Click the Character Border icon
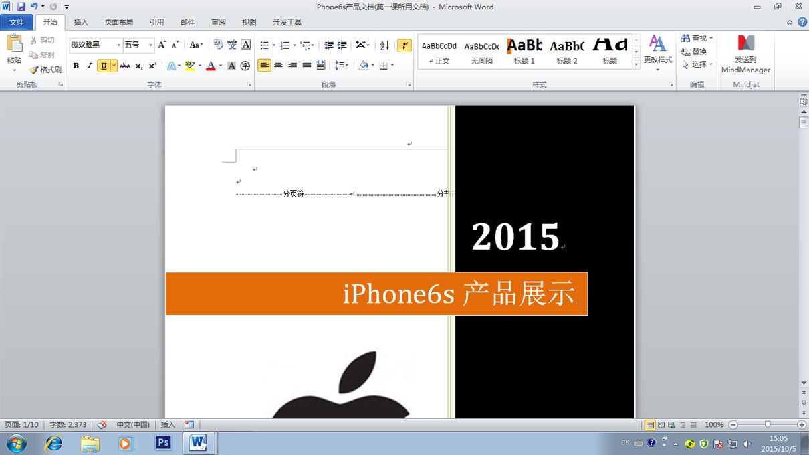Screen dimensions: 809x455 point(246,45)
